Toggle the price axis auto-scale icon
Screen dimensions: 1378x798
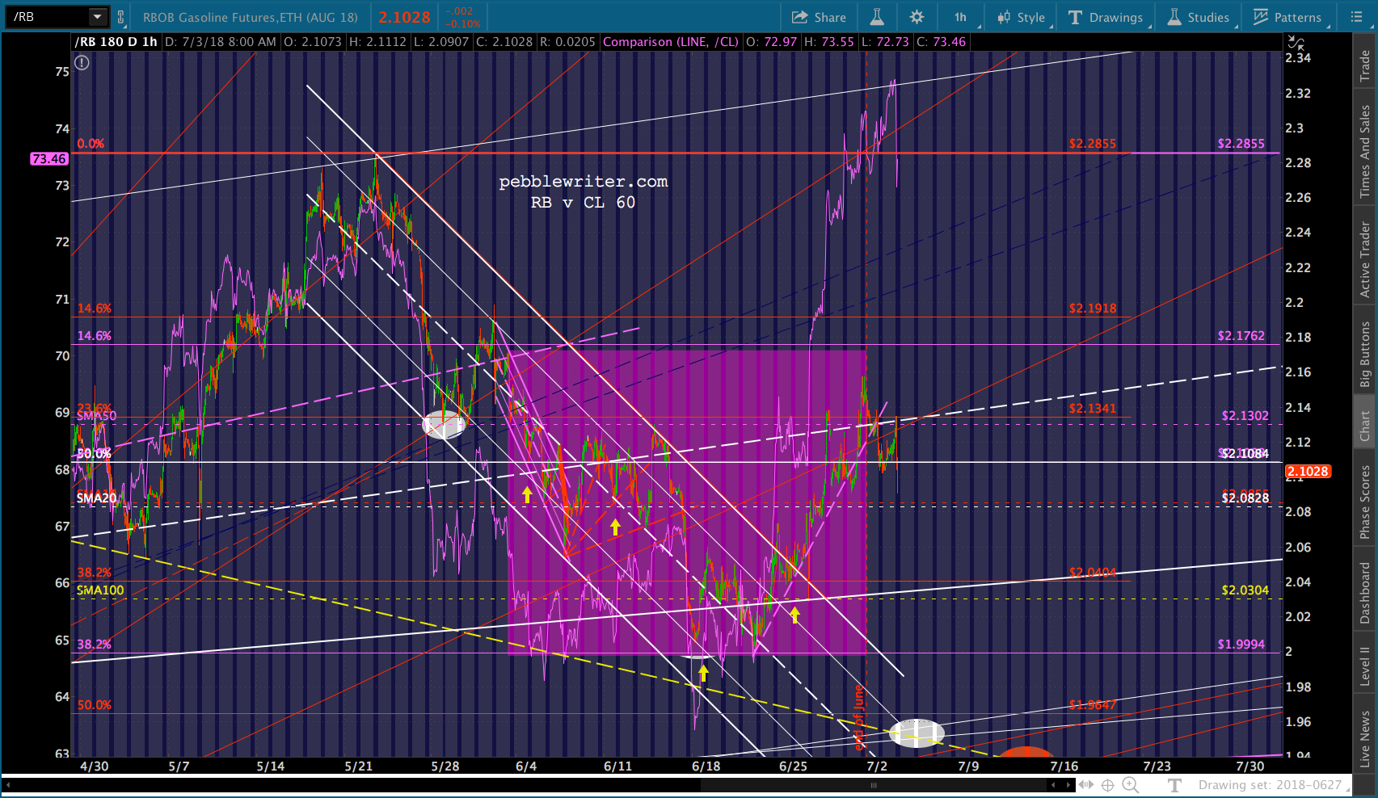(x=1296, y=42)
